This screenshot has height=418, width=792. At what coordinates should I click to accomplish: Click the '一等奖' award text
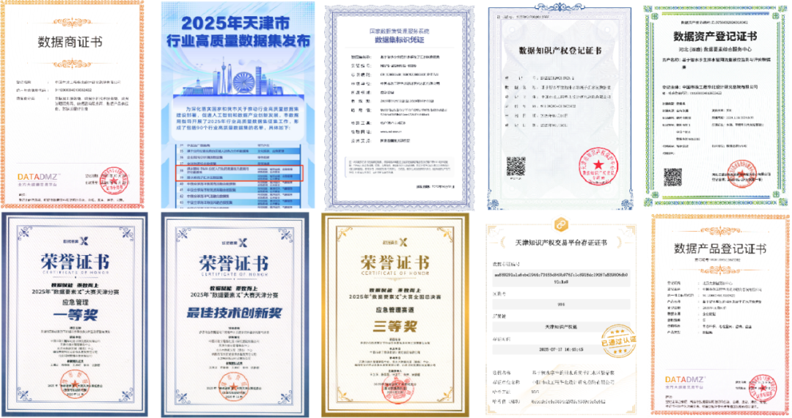pyautogui.click(x=76, y=315)
